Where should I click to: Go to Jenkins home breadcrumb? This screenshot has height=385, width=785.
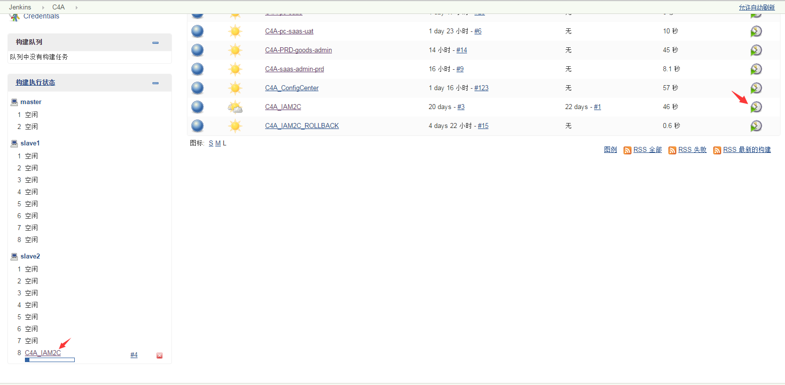point(20,7)
